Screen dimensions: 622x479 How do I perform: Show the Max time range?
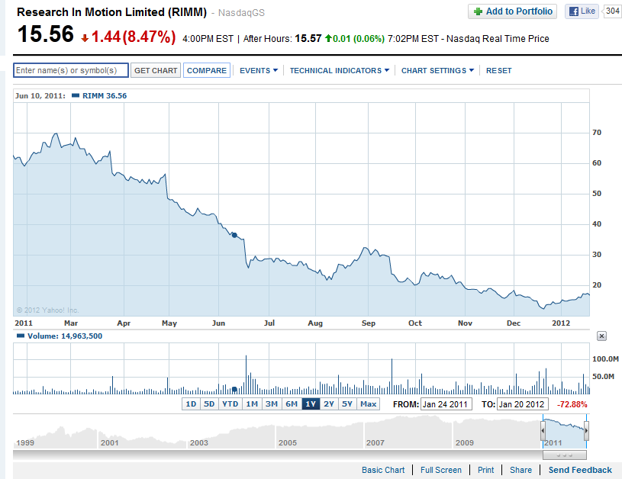click(368, 404)
